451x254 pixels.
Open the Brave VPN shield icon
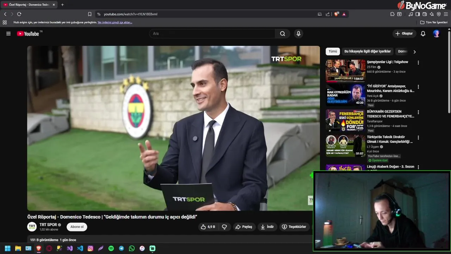tap(439, 14)
